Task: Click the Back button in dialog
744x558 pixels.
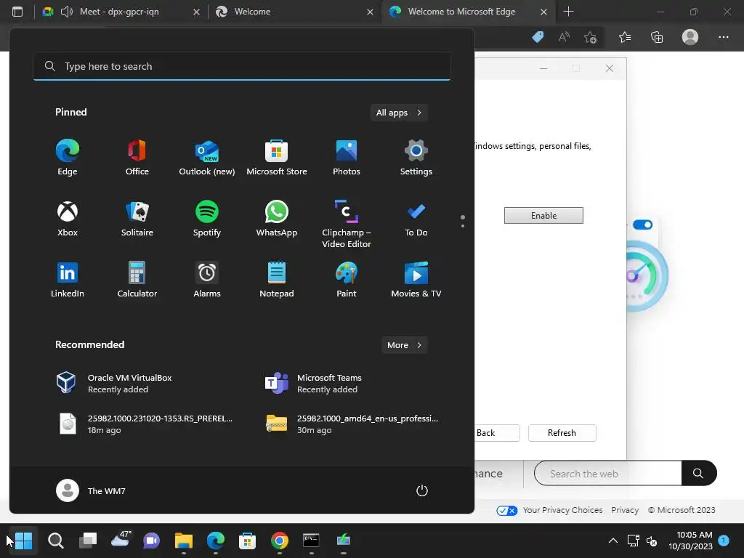Action: coord(496,433)
